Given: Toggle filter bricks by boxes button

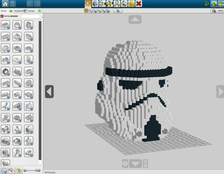Looking at the screenshot, I should tap(4, 170).
